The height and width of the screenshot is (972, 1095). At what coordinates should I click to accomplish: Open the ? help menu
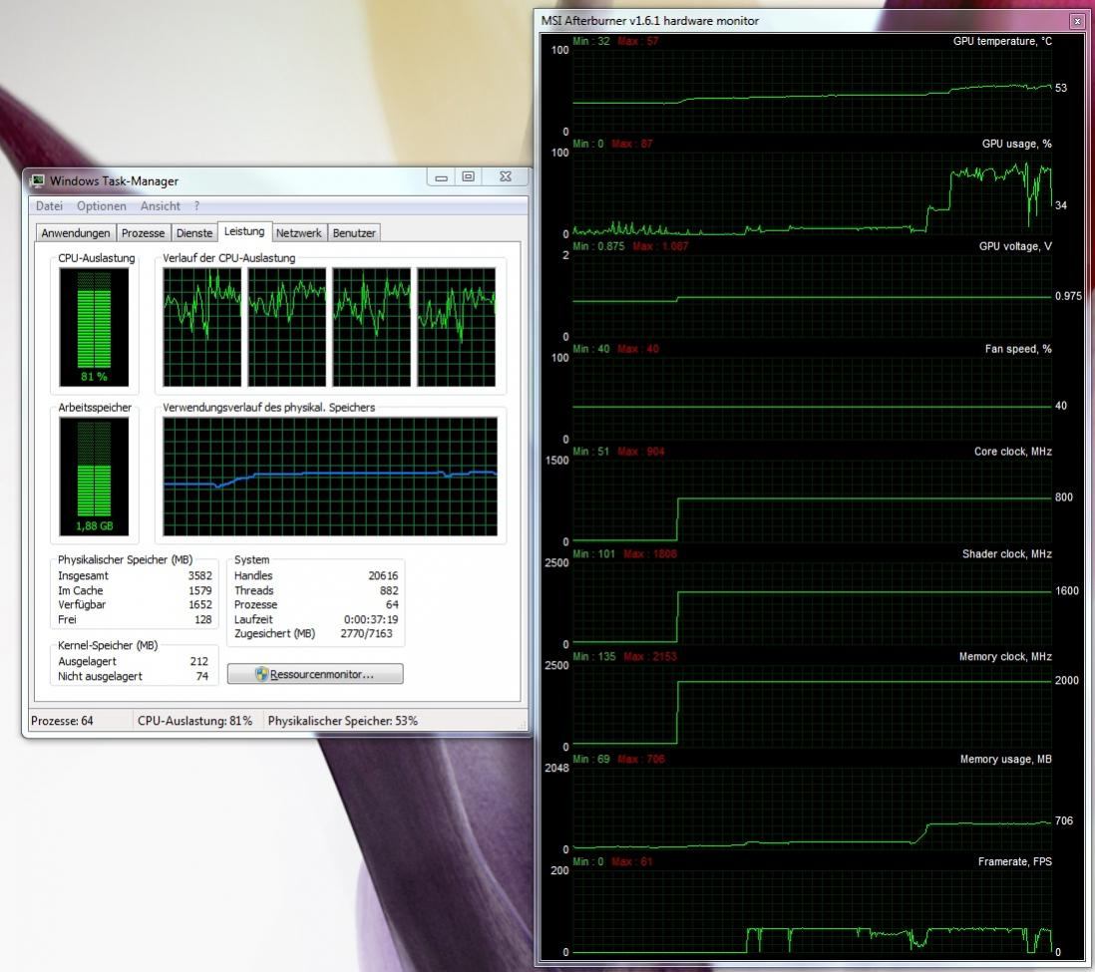point(196,206)
